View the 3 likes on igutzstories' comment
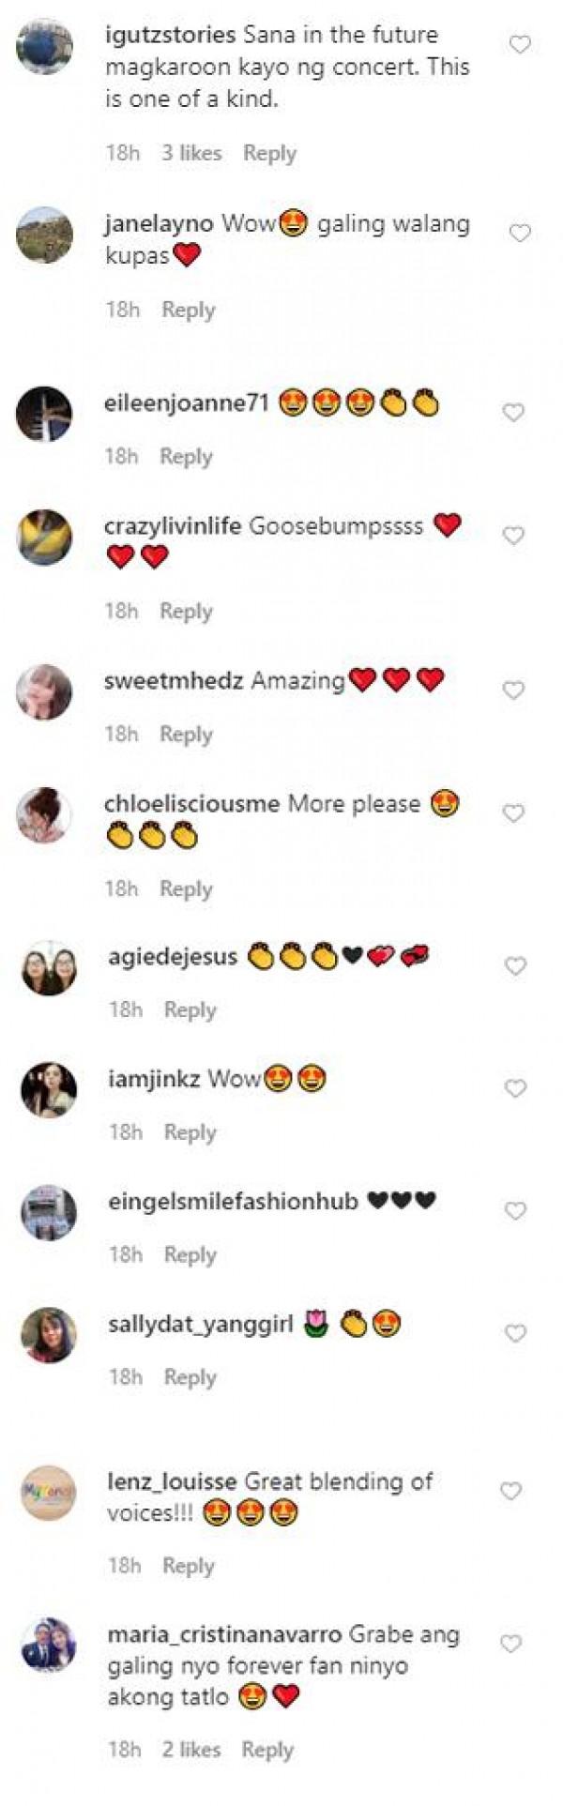Screen dimensions: 563x1806 pyautogui.click(x=191, y=153)
